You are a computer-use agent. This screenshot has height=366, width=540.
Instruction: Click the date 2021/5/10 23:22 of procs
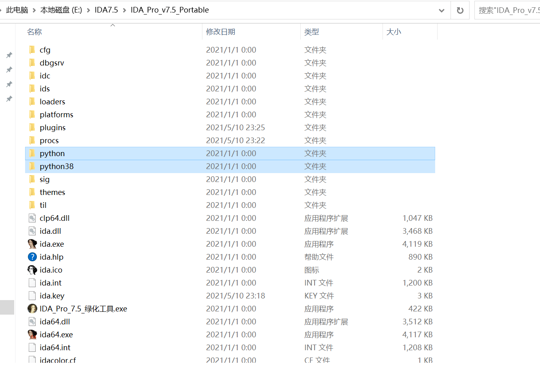pyautogui.click(x=236, y=140)
